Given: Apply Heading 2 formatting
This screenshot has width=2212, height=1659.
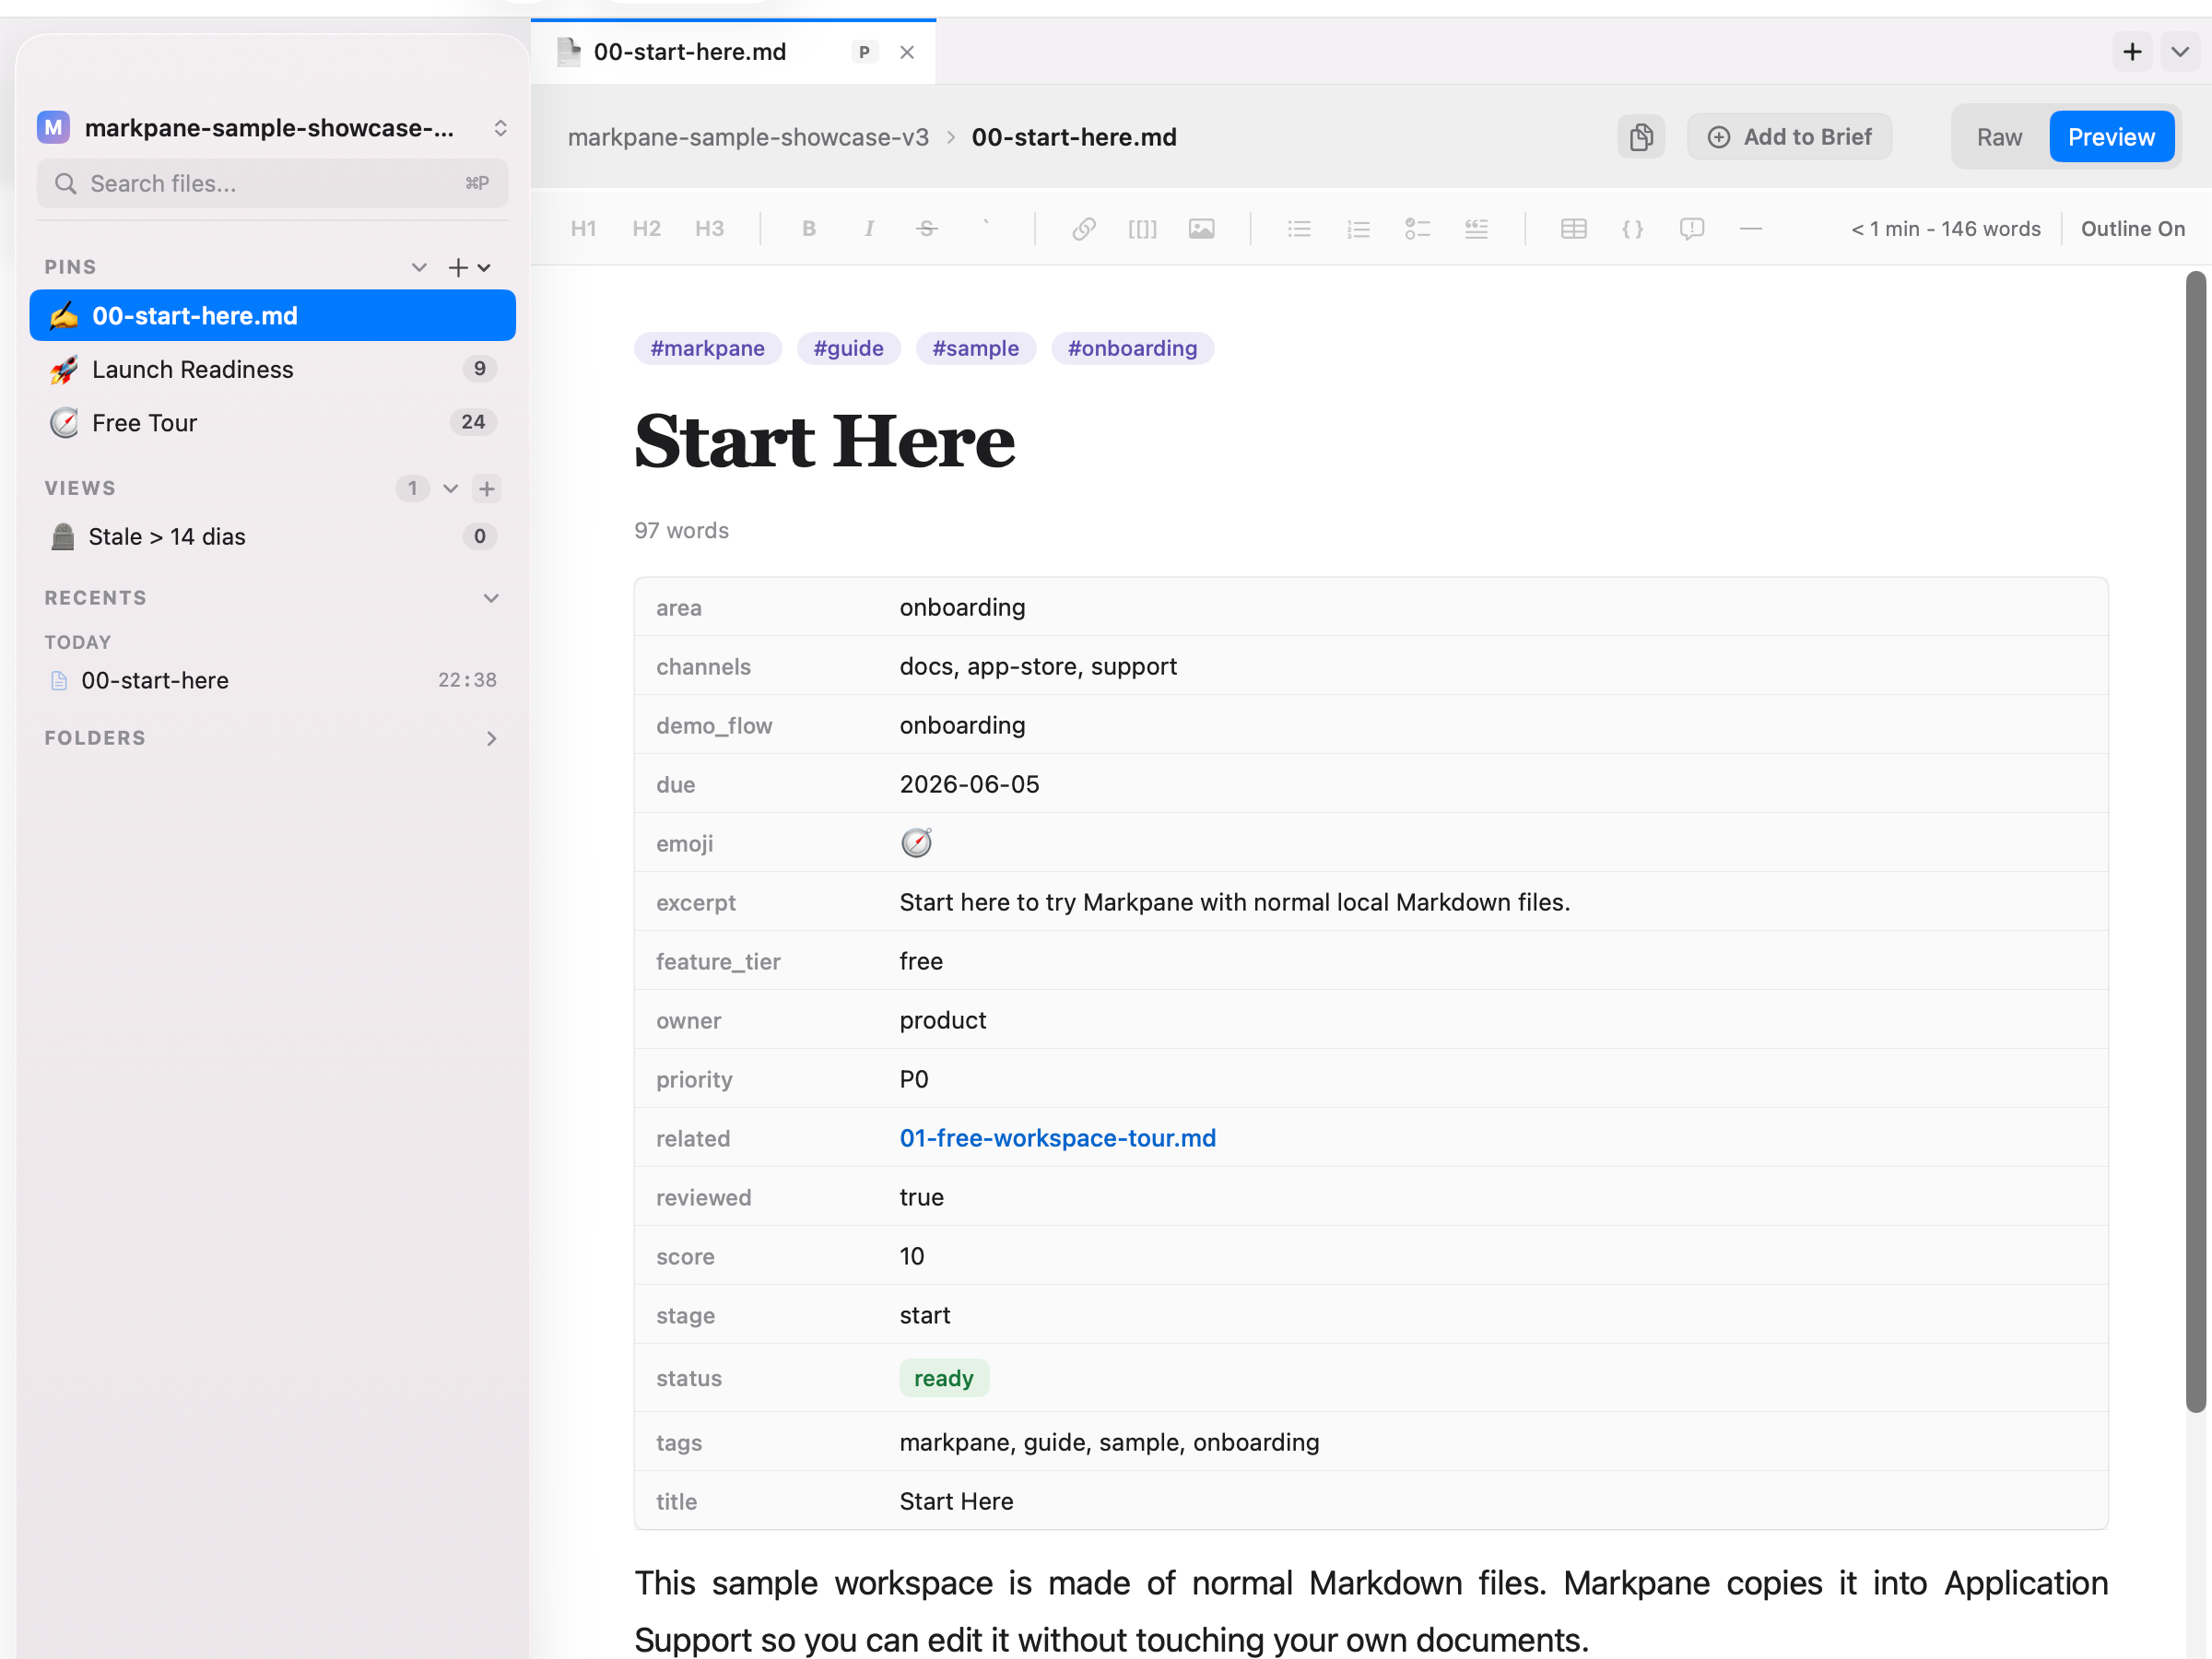Looking at the screenshot, I should coord(646,228).
